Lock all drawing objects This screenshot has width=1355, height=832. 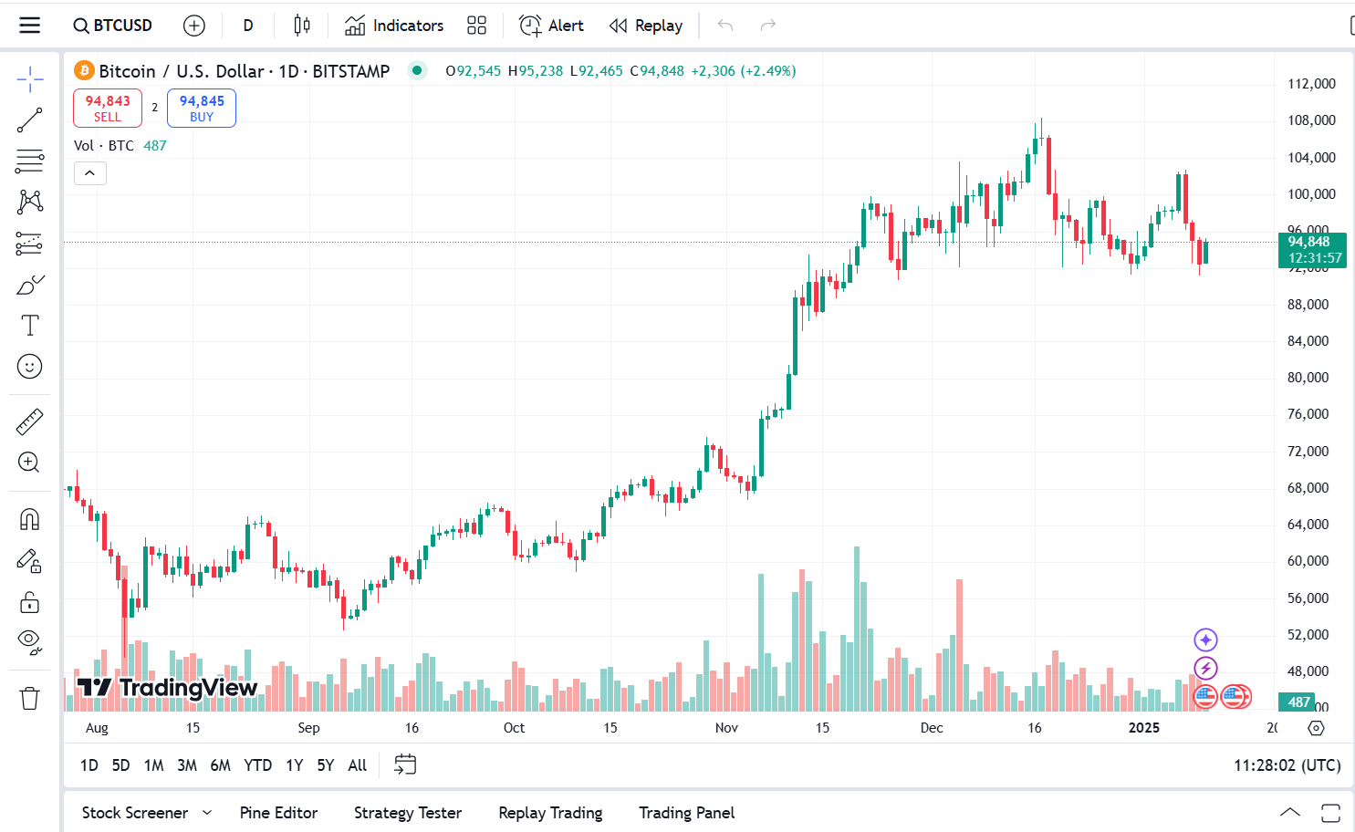pyautogui.click(x=30, y=602)
